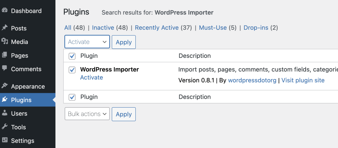
Task: Uncheck the WordPress Importer checkbox
Action: pyautogui.click(x=72, y=70)
